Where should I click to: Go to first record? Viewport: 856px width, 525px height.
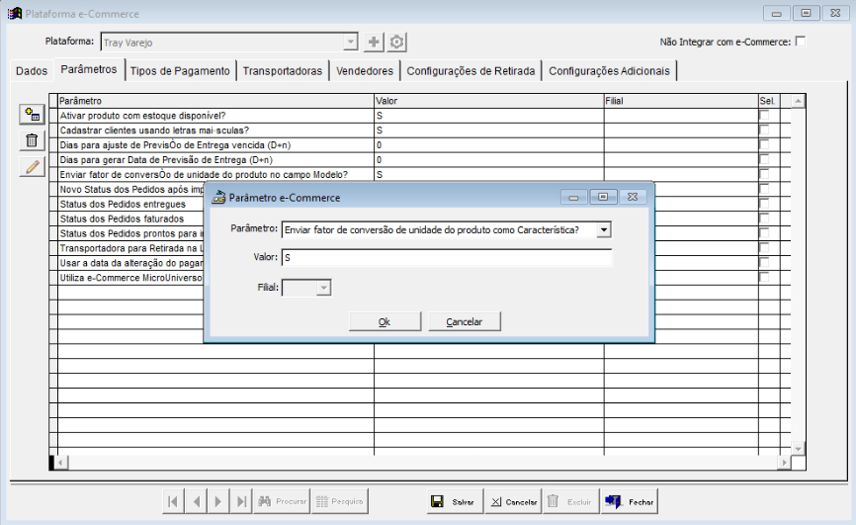pyautogui.click(x=173, y=501)
